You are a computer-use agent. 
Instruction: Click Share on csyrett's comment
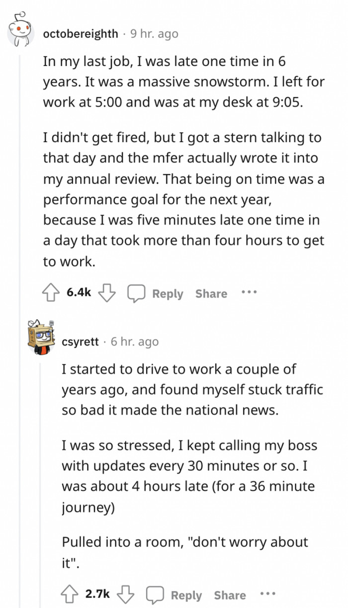tap(230, 595)
